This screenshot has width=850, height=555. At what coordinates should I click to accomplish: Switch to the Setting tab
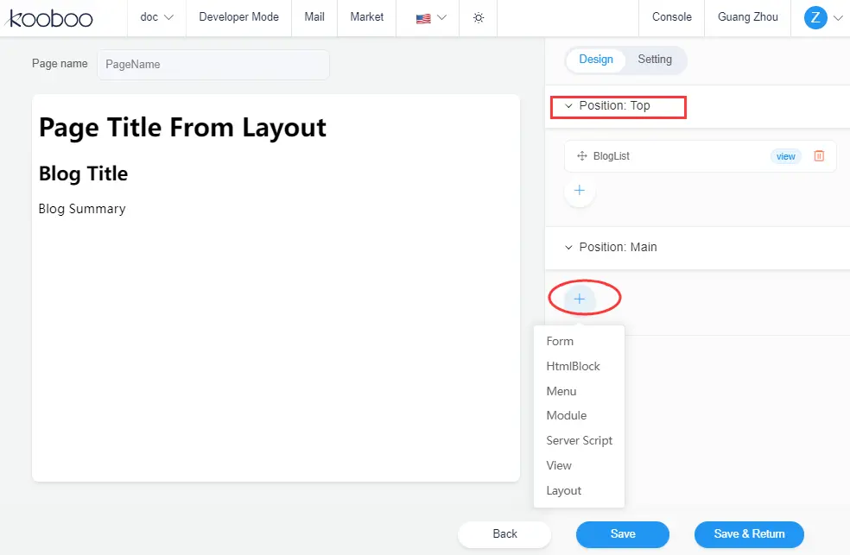(x=655, y=60)
